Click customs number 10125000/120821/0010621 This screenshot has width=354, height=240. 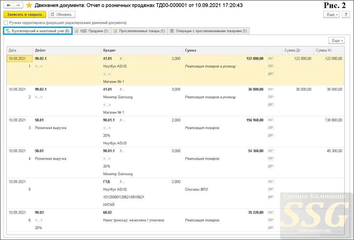pos(124,197)
